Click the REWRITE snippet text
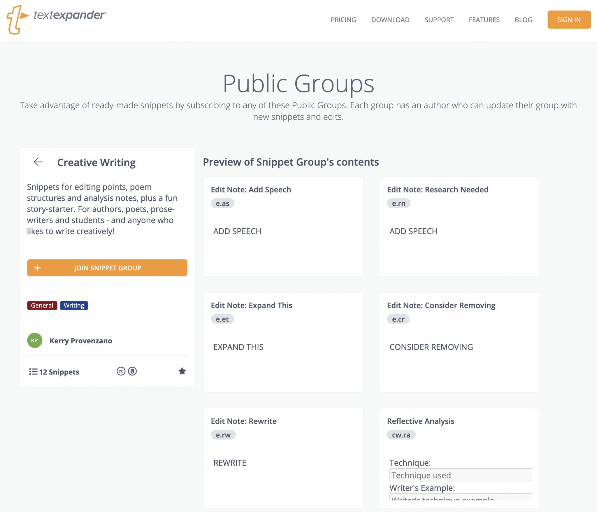597x512 pixels. coord(230,463)
